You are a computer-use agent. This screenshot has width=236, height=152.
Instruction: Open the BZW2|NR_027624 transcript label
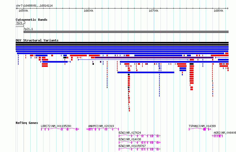130,133
